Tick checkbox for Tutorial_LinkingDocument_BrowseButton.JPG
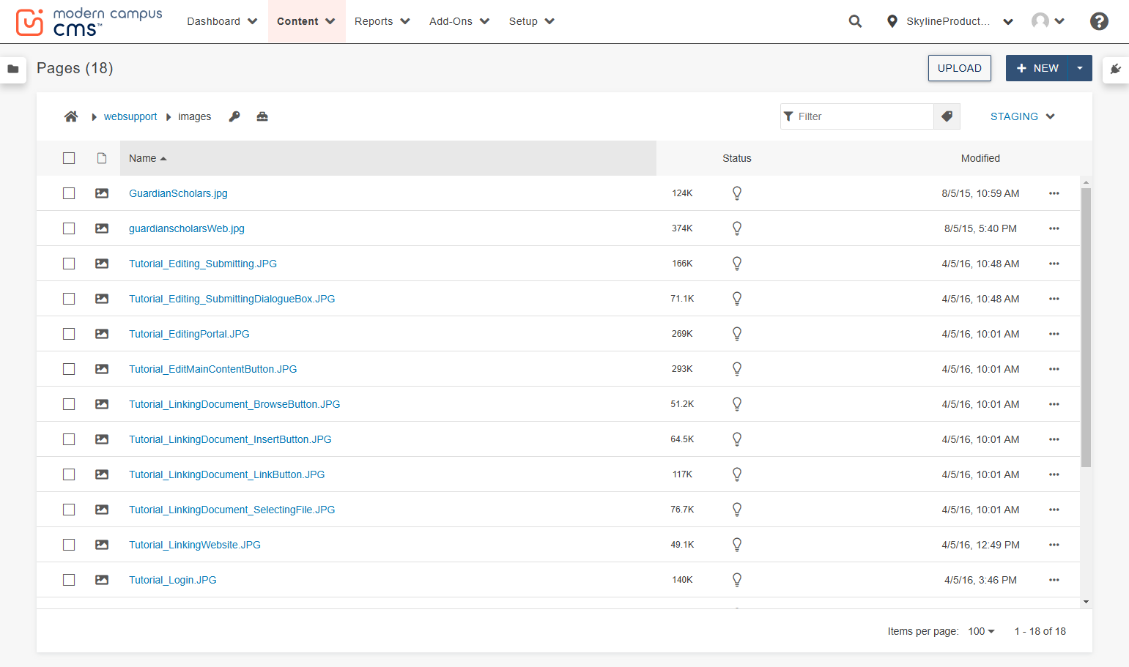The width and height of the screenshot is (1129, 667). click(x=69, y=404)
